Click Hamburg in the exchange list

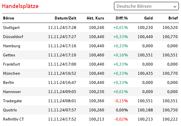[x=11, y=46]
